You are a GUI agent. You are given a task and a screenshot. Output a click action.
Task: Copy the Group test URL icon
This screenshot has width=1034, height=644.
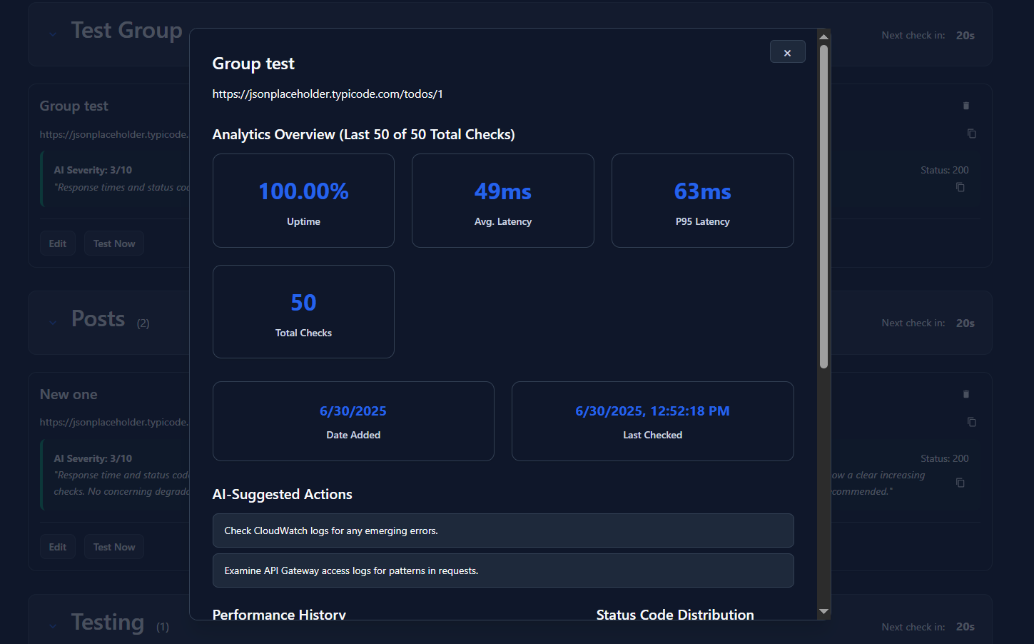tap(971, 134)
